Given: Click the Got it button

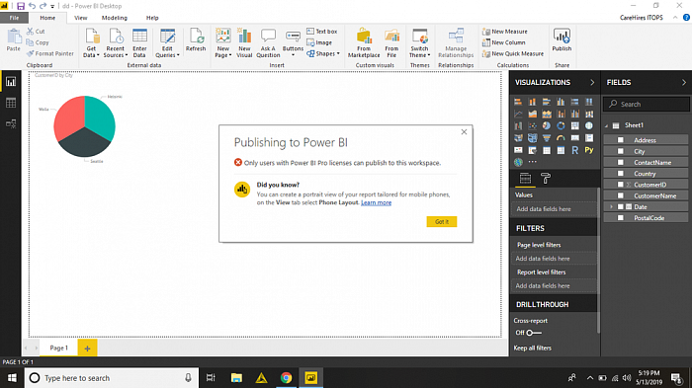Looking at the screenshot, I should [x=441, y=221].
